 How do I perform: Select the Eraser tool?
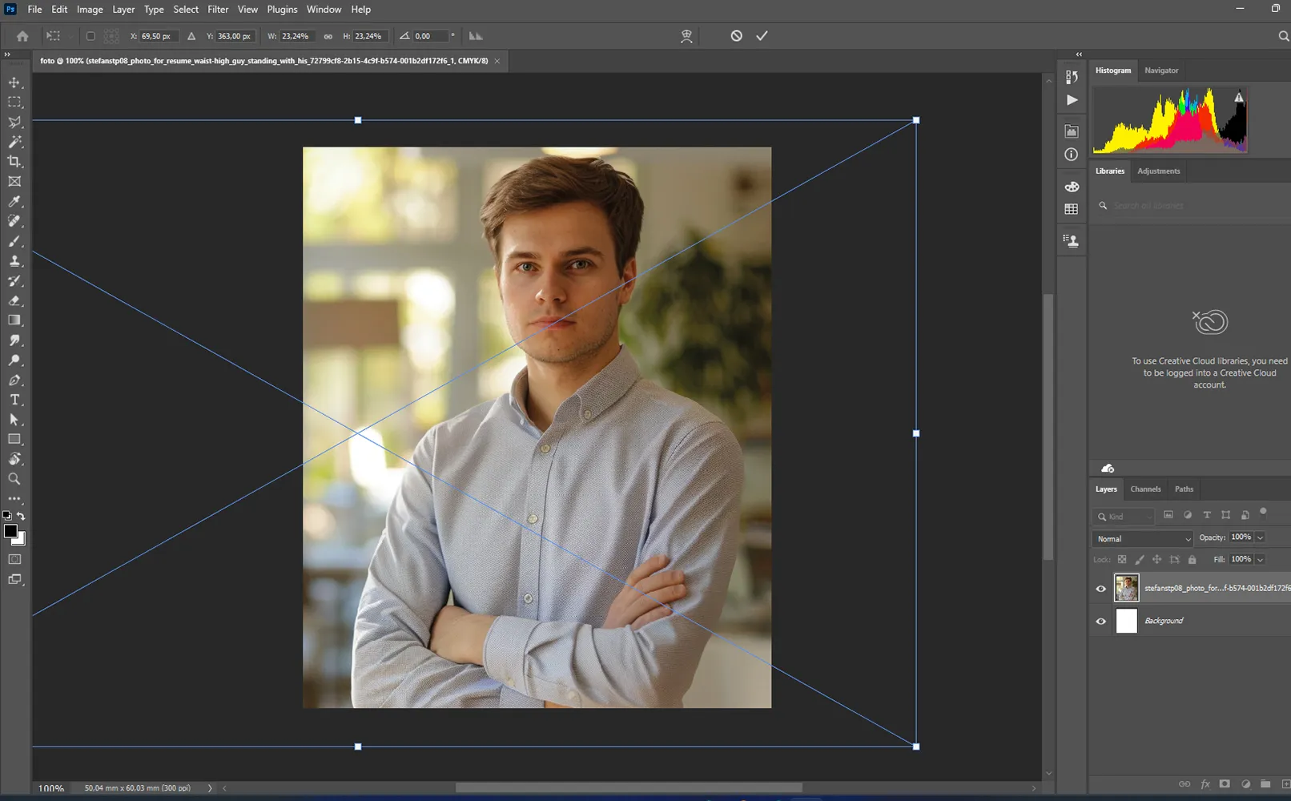[14, 300]
